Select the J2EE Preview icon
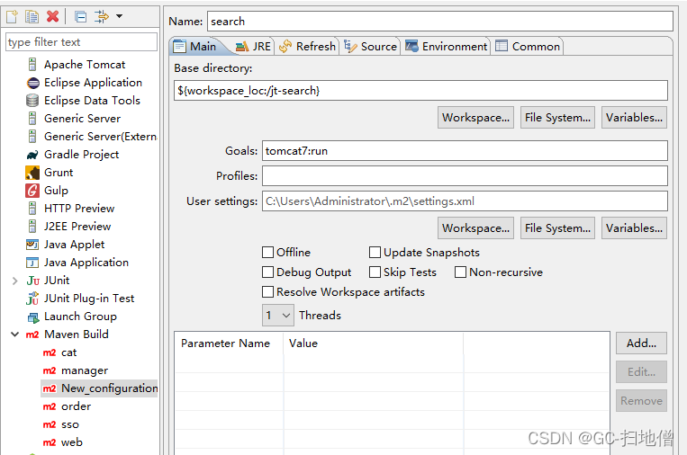The width and height of the screenshot is (687, 455). coord(32,227)
